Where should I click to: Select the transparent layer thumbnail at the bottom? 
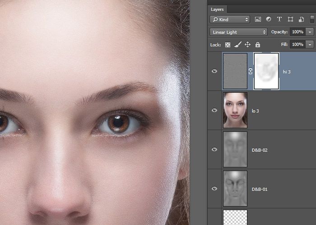pyautogui.click(x=235, y=217)
